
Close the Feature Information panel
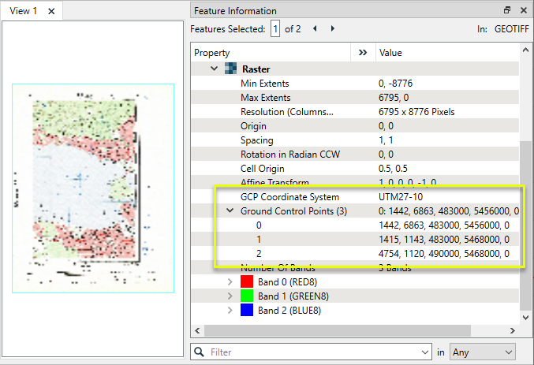523,11
